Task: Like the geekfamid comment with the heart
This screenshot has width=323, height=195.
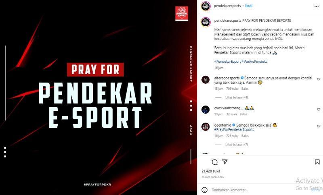Action: click(x=319, y=126)
